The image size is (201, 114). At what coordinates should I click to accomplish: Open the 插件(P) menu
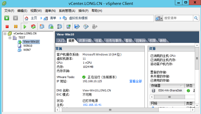83,11
